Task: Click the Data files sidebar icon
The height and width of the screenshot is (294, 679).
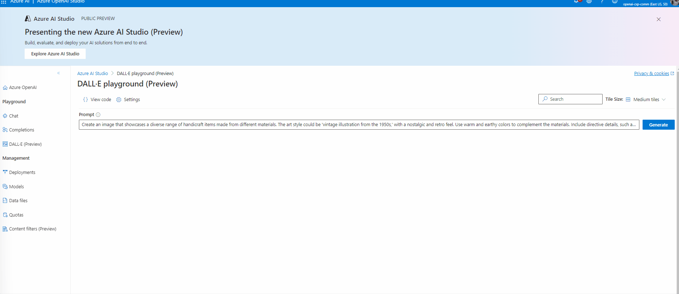Action: click(x=5, y=200)
